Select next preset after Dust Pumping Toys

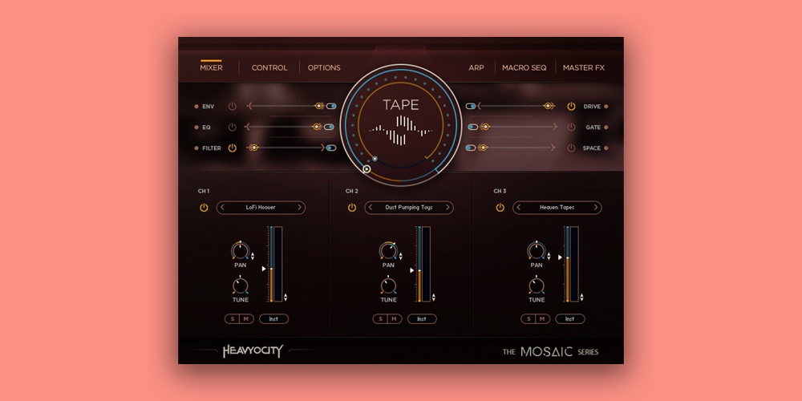pos(448,208)
